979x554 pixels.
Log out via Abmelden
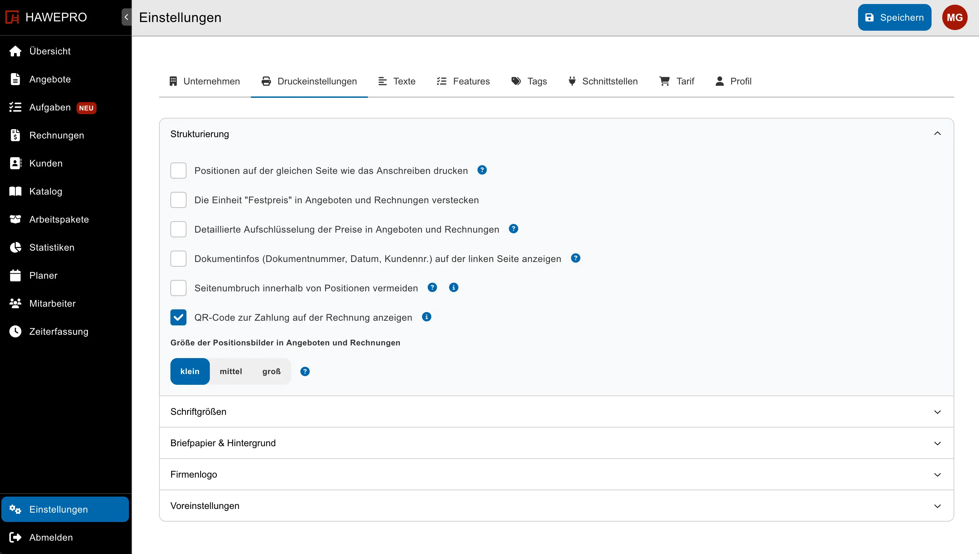point(65,537)
